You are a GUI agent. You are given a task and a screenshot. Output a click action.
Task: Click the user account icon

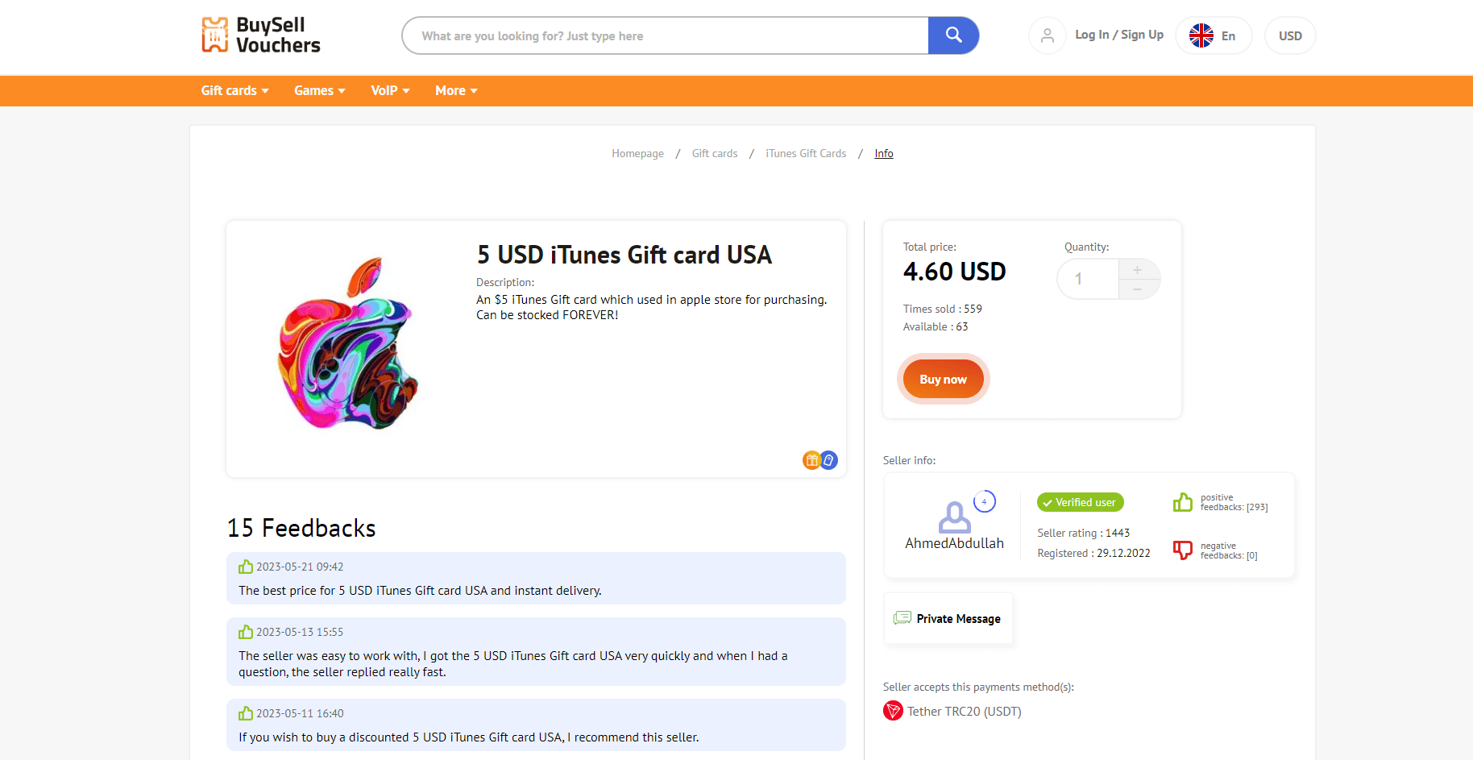pyautogui.click(x=1047, y=35)
